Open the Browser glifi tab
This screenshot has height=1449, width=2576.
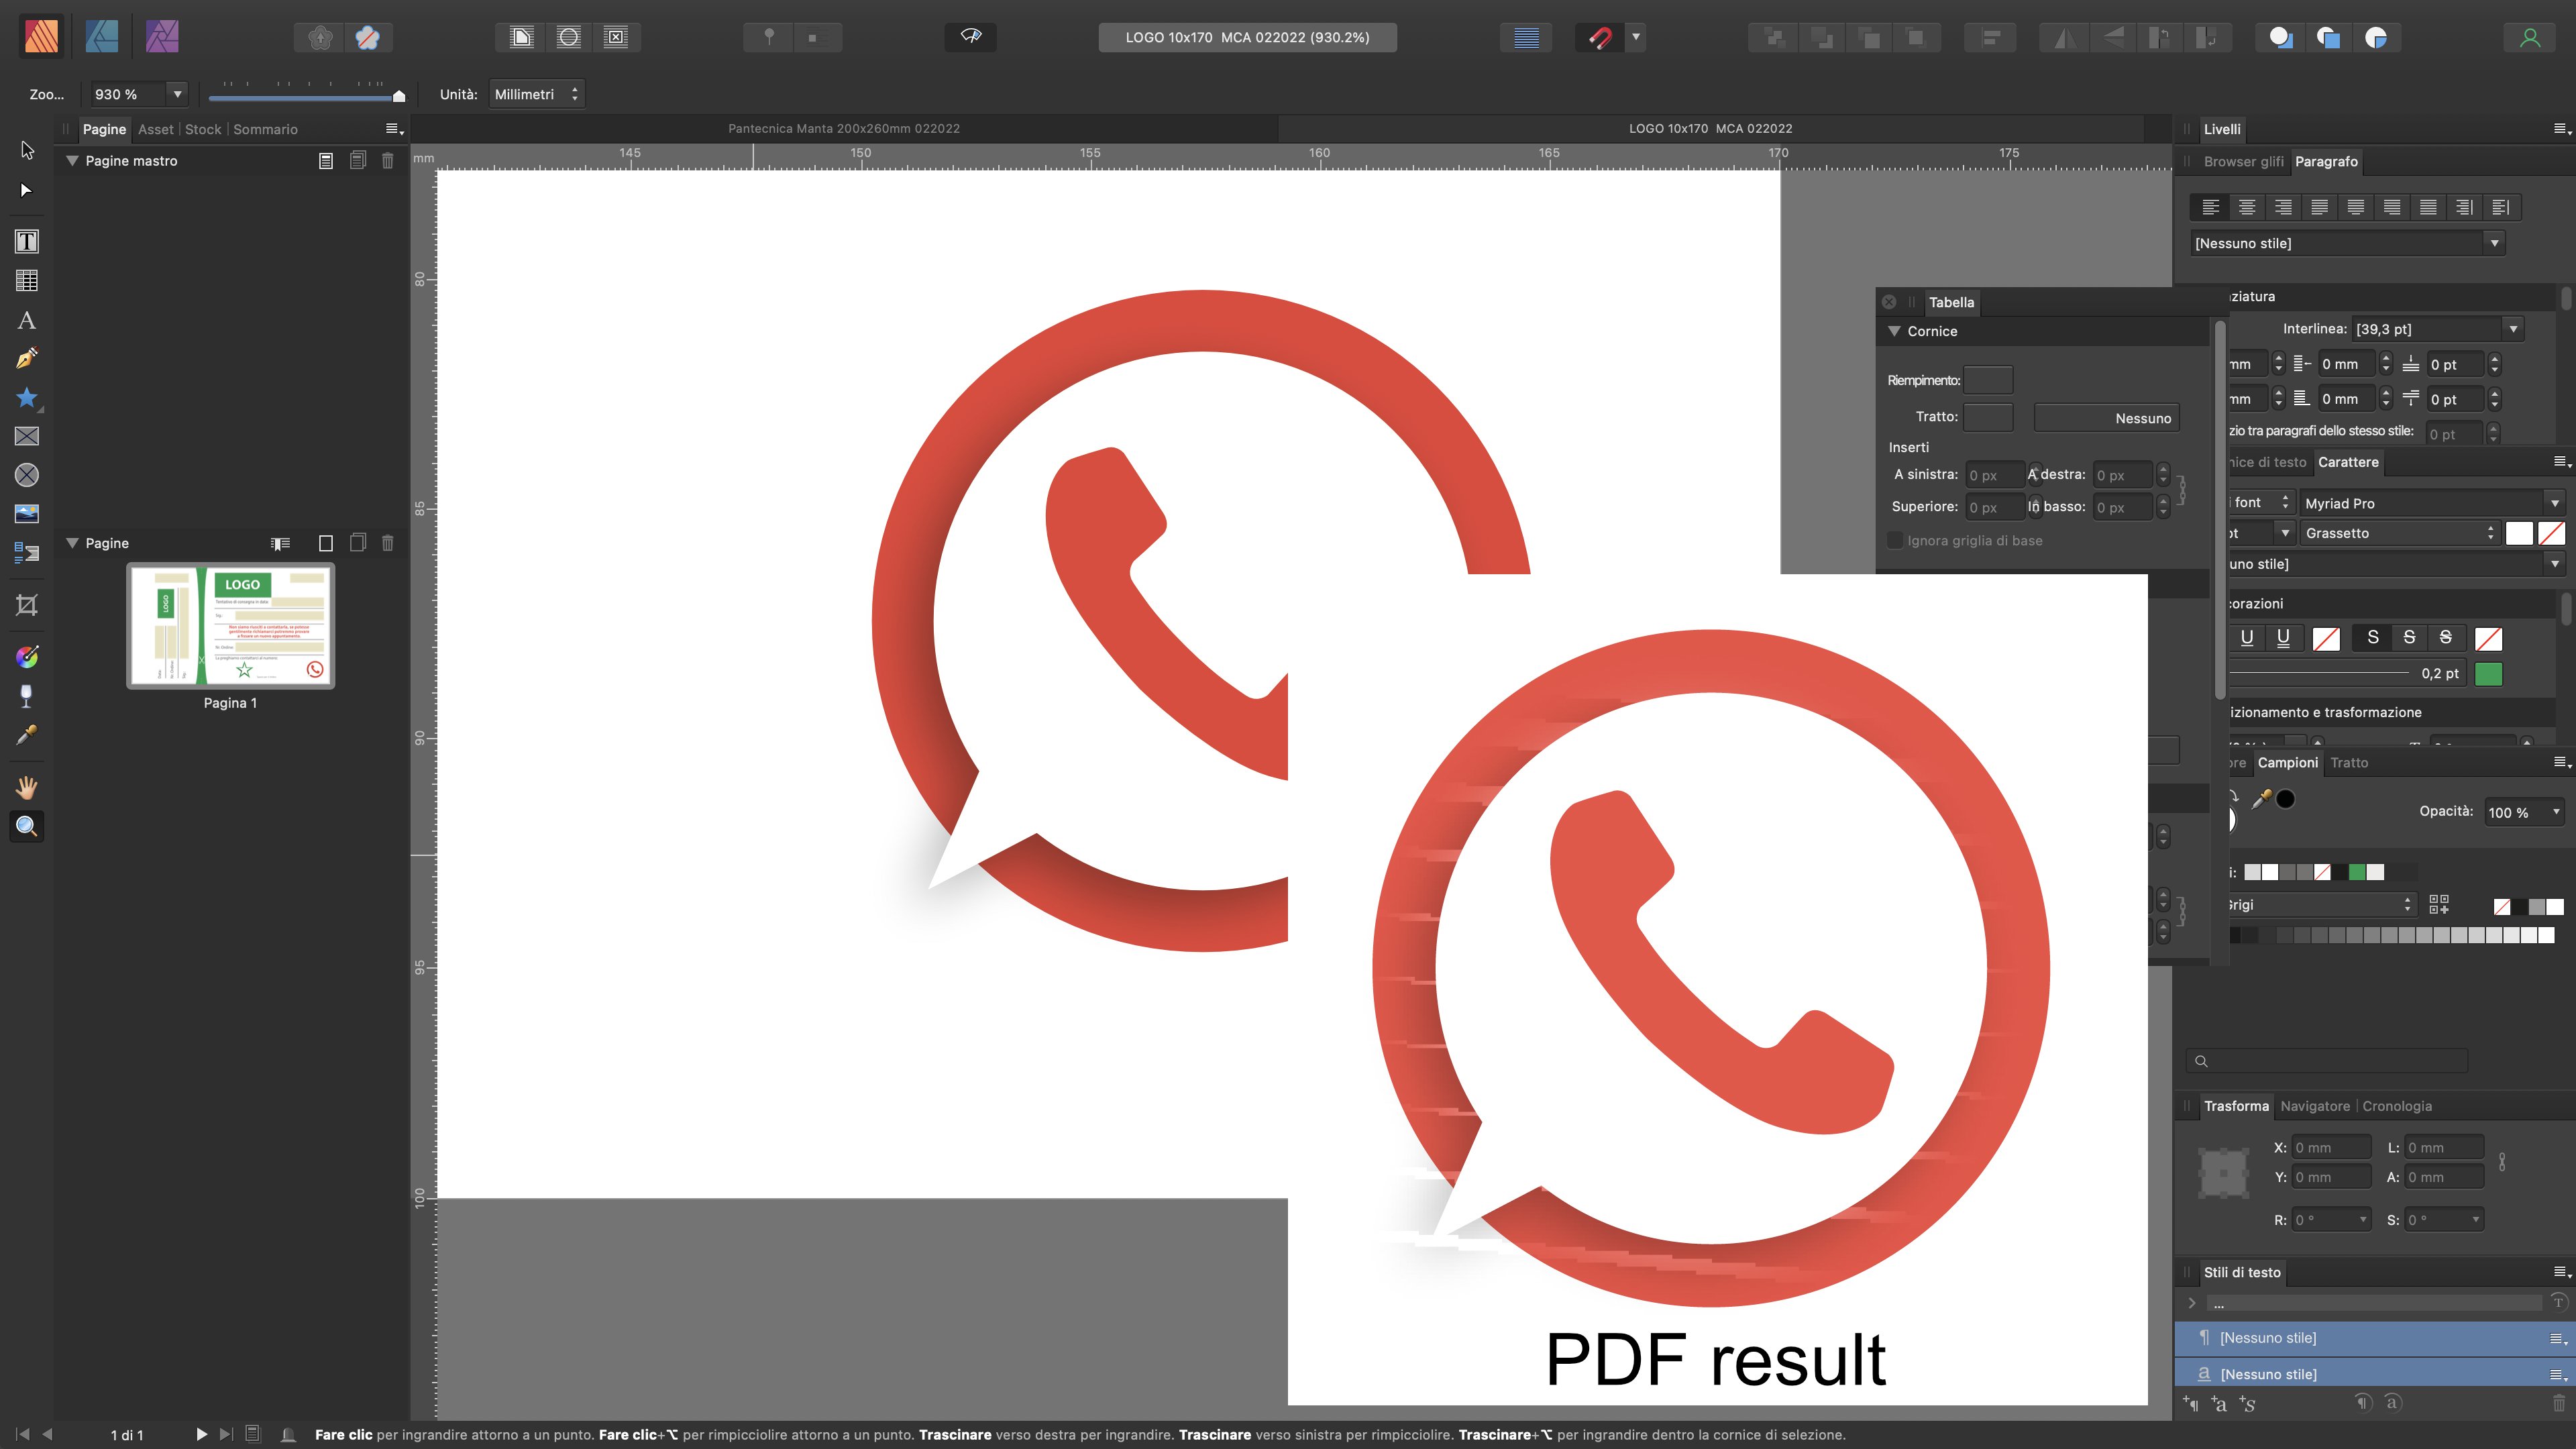pos(2243,162)
